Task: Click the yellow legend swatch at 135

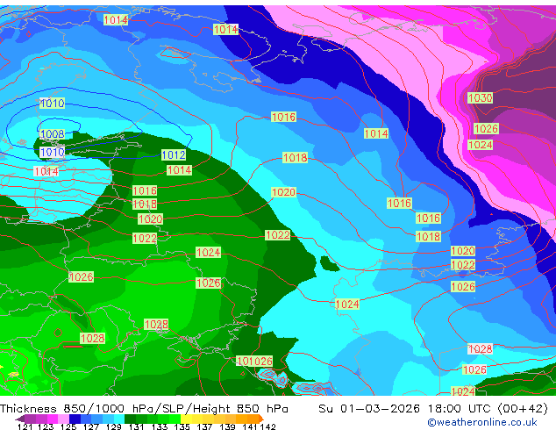Action: coord(186,419)
